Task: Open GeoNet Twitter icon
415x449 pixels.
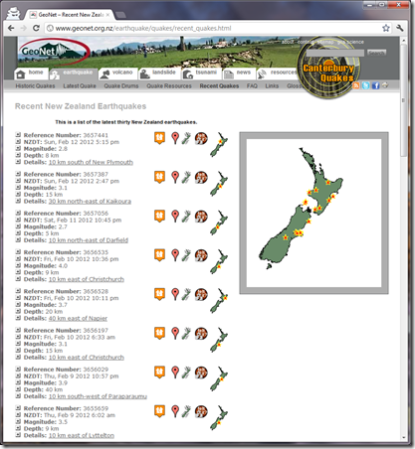Action: [x=365, y=85]
